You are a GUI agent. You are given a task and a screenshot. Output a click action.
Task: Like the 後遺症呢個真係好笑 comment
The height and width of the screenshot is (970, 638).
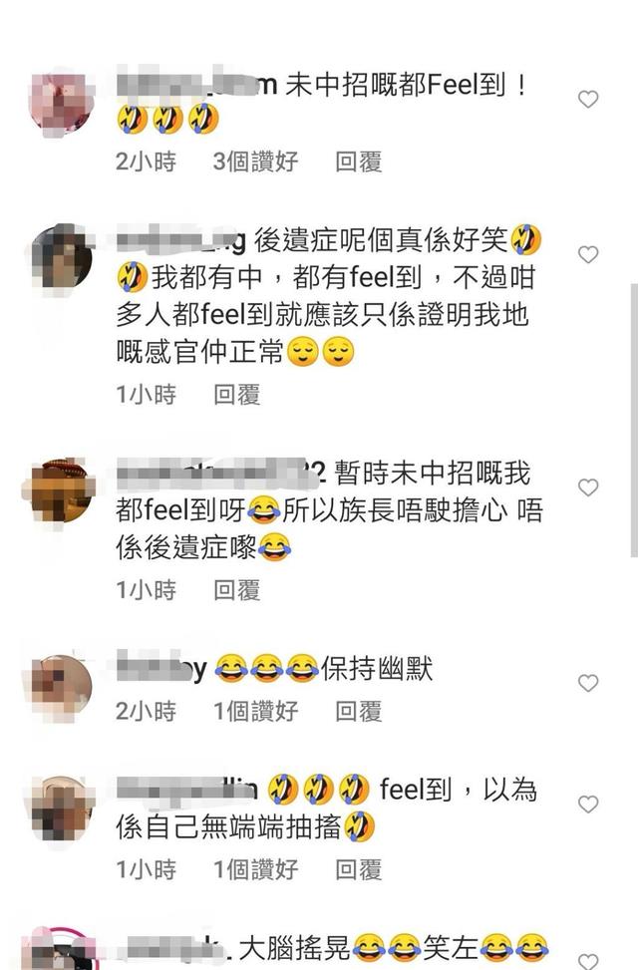[588, 254]
